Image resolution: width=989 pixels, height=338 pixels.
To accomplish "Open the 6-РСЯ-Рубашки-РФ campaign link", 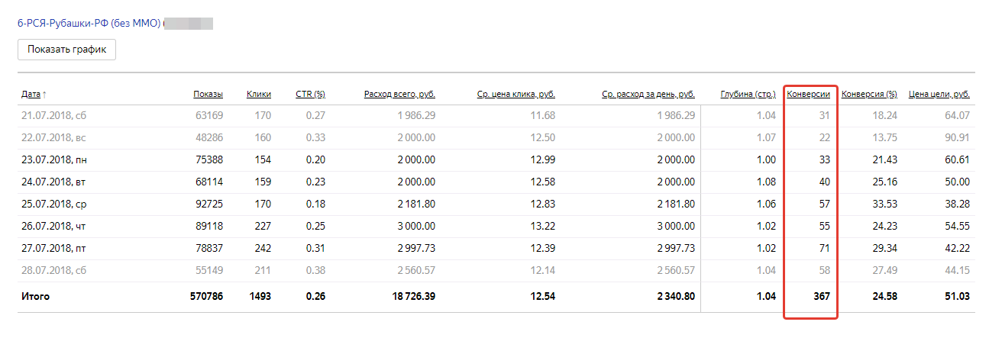I will point(89,23).
